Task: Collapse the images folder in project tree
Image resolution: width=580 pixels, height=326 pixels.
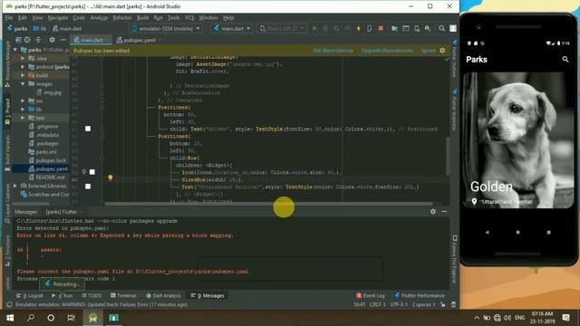Action: point(23,84)
